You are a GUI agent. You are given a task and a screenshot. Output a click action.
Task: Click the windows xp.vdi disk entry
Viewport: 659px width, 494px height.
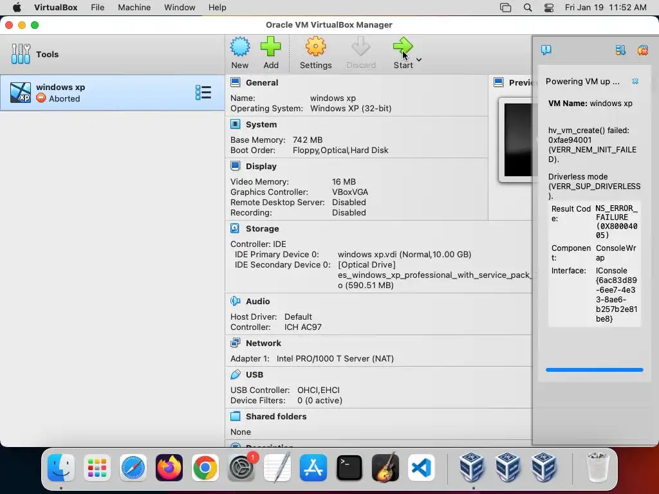point(404,255)
